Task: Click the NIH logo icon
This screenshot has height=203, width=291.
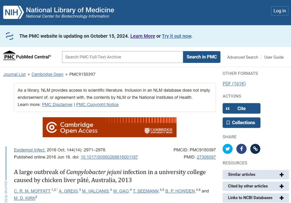Action: pyautogui.click(x=13, y=13)
